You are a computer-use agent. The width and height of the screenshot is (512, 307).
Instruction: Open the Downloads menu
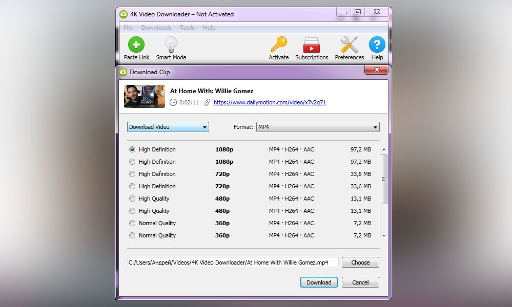click(x=156, y=28)
